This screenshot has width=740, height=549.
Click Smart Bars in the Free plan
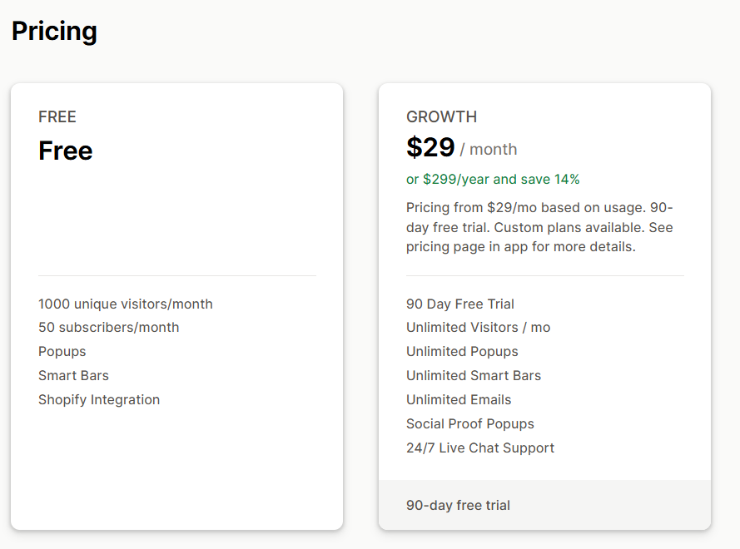pyautogui.click(x=73, y=376)
